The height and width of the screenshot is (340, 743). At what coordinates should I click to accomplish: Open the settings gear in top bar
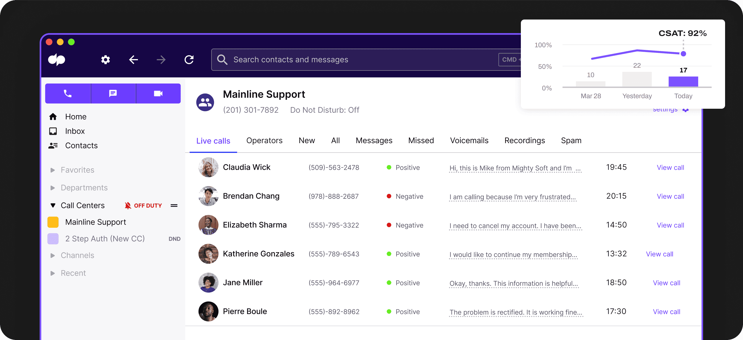click(x=105, y=60)
